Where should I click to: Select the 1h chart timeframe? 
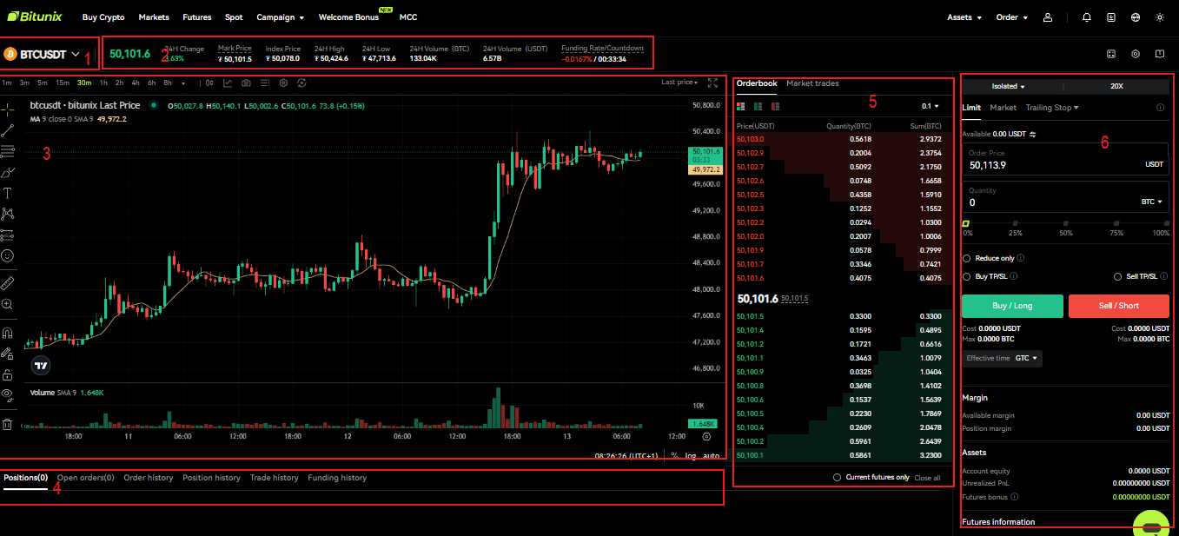[103, 83]
